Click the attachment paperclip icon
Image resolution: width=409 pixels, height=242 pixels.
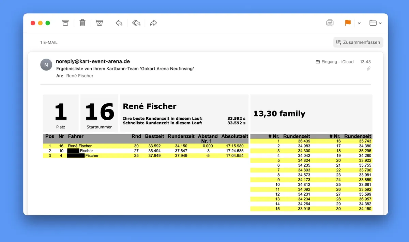click(368, 69)
